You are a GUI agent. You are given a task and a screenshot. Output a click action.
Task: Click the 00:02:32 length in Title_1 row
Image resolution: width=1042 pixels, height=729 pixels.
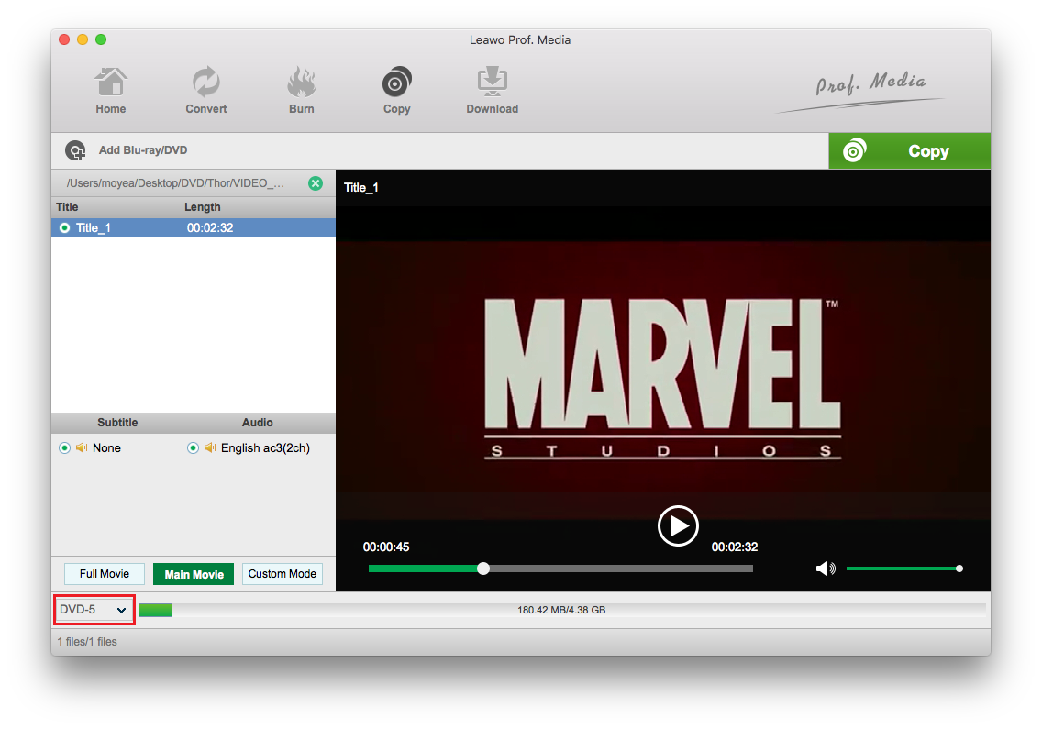click(210, 228)
